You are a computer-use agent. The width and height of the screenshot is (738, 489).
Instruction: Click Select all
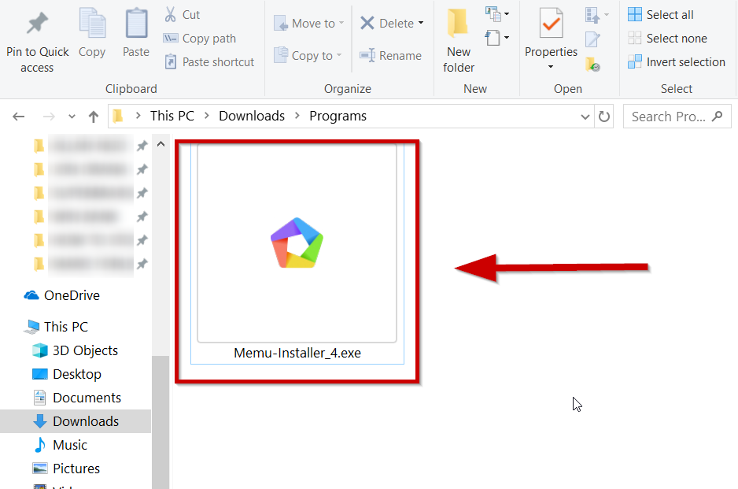(x=661, y=15)
